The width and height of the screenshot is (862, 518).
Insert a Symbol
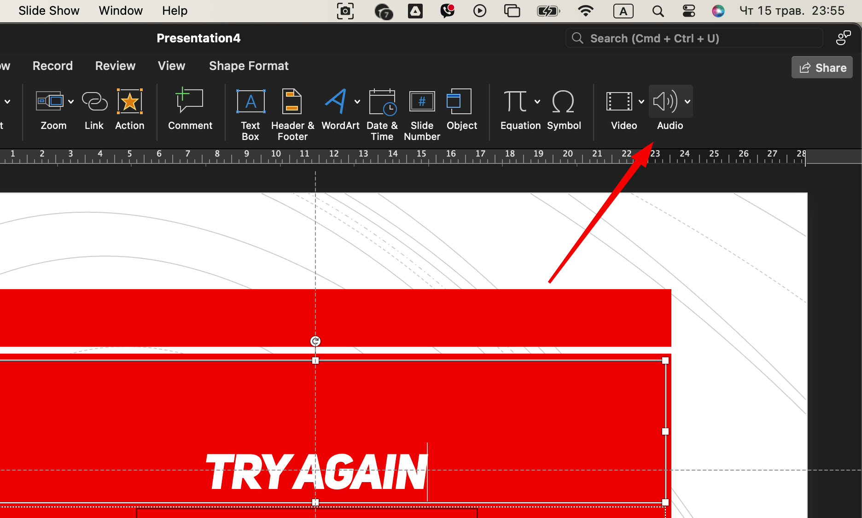click(564, 110)
